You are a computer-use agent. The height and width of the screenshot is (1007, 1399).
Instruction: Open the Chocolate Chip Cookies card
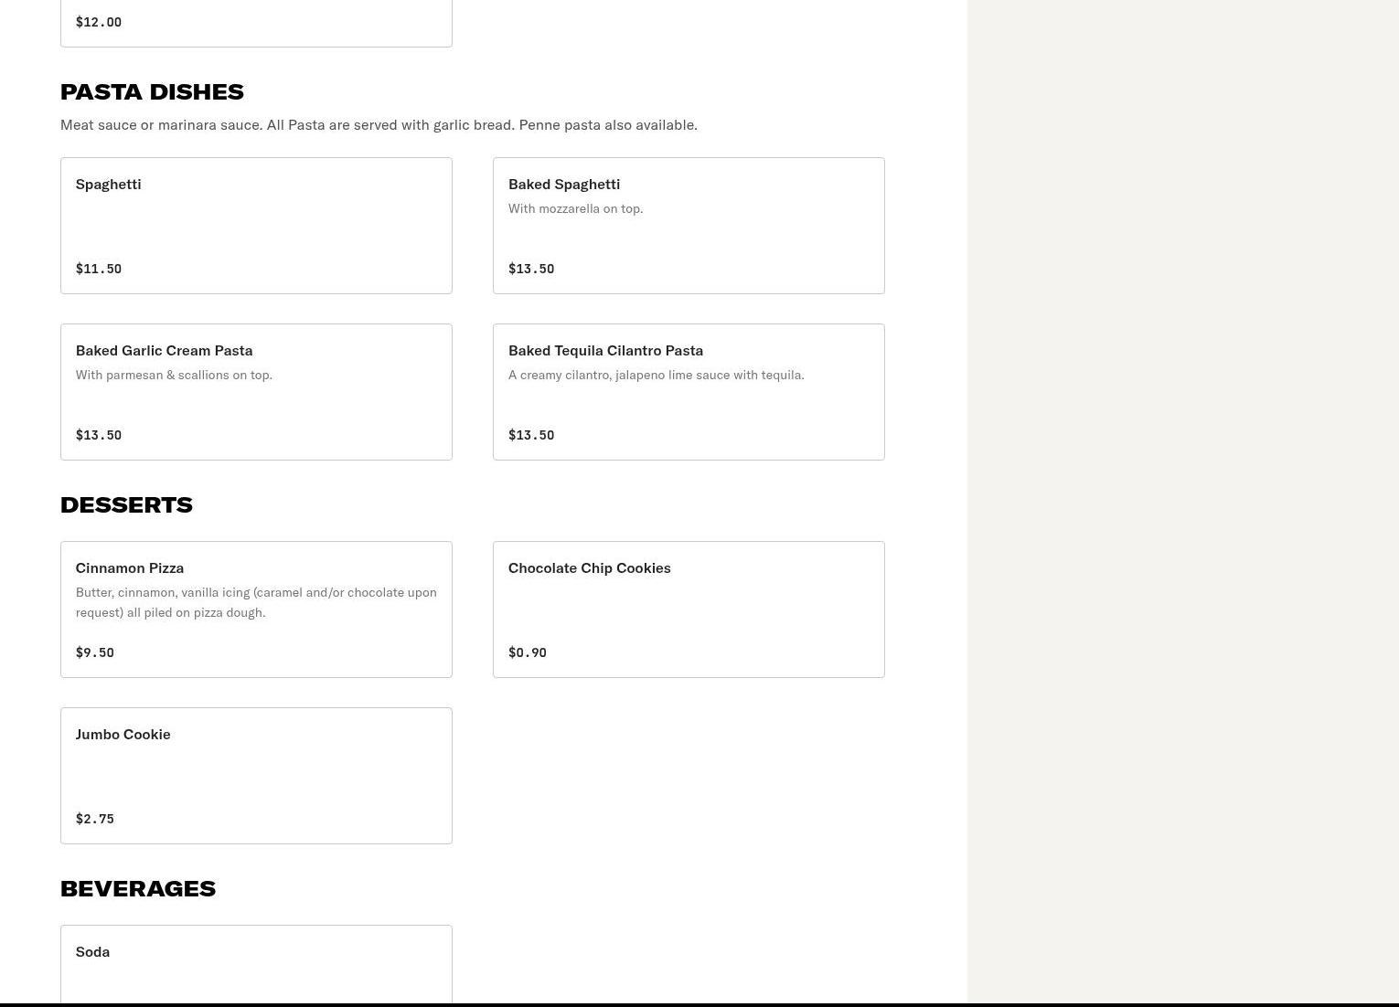click(689, 609)
